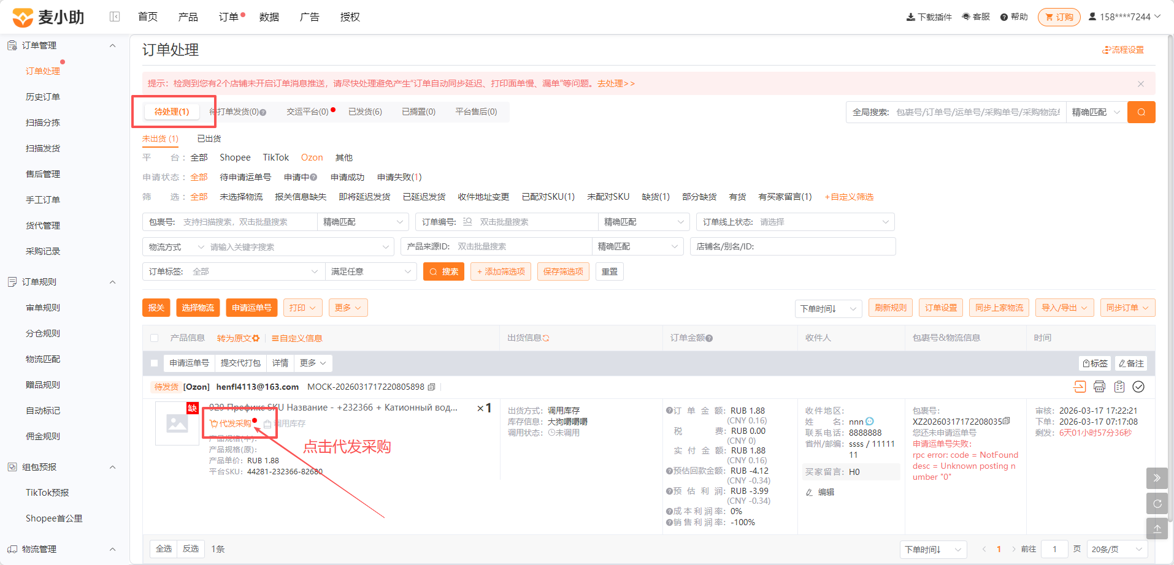Click the order handover icon in order row
The height and width of the screenshot is (565, 1174).
click(1080, 387)
